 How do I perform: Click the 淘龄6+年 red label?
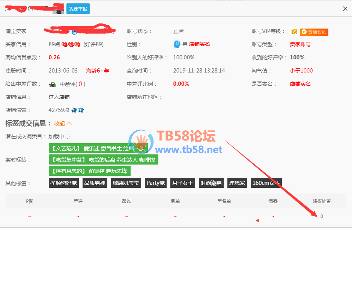click(98, 71)
